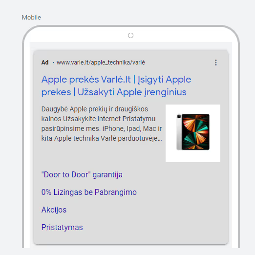Open the three-dot ad options menu

(216, 63)
